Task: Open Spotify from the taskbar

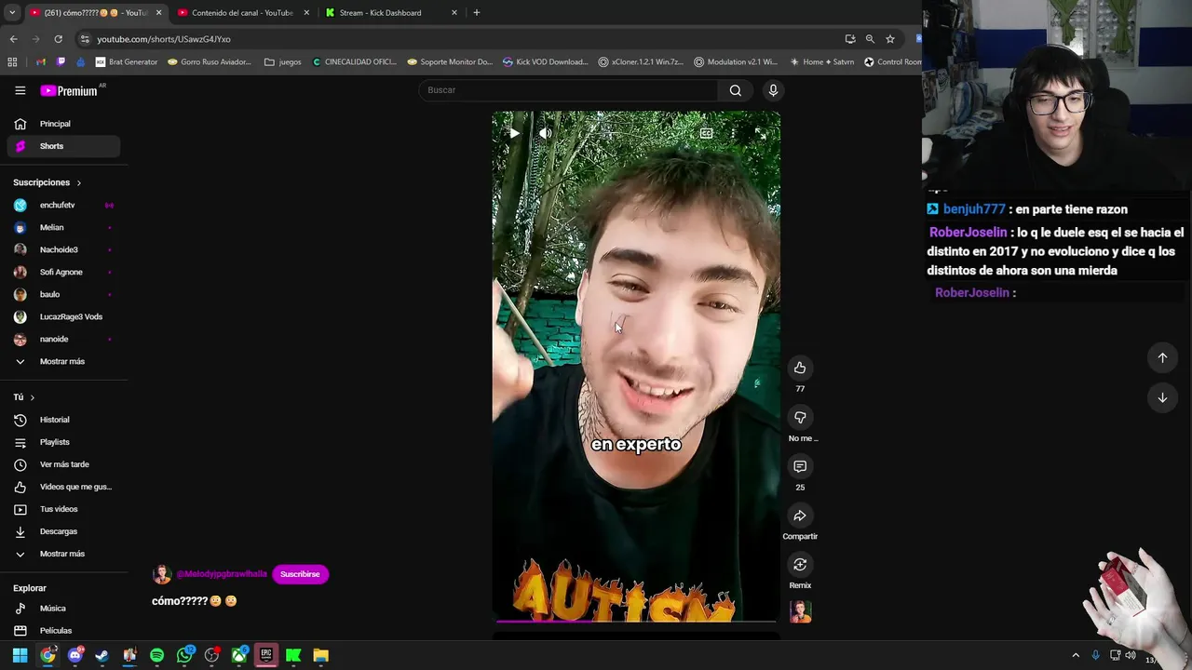Action: (x=156, y=656)
